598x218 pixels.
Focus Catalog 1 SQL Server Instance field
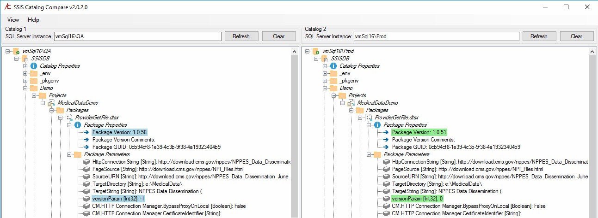coord(137,36)
